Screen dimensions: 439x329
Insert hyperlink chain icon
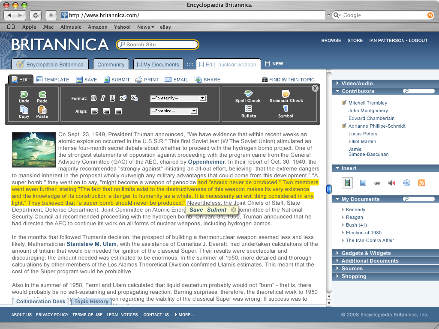click(x=377, y=183)
